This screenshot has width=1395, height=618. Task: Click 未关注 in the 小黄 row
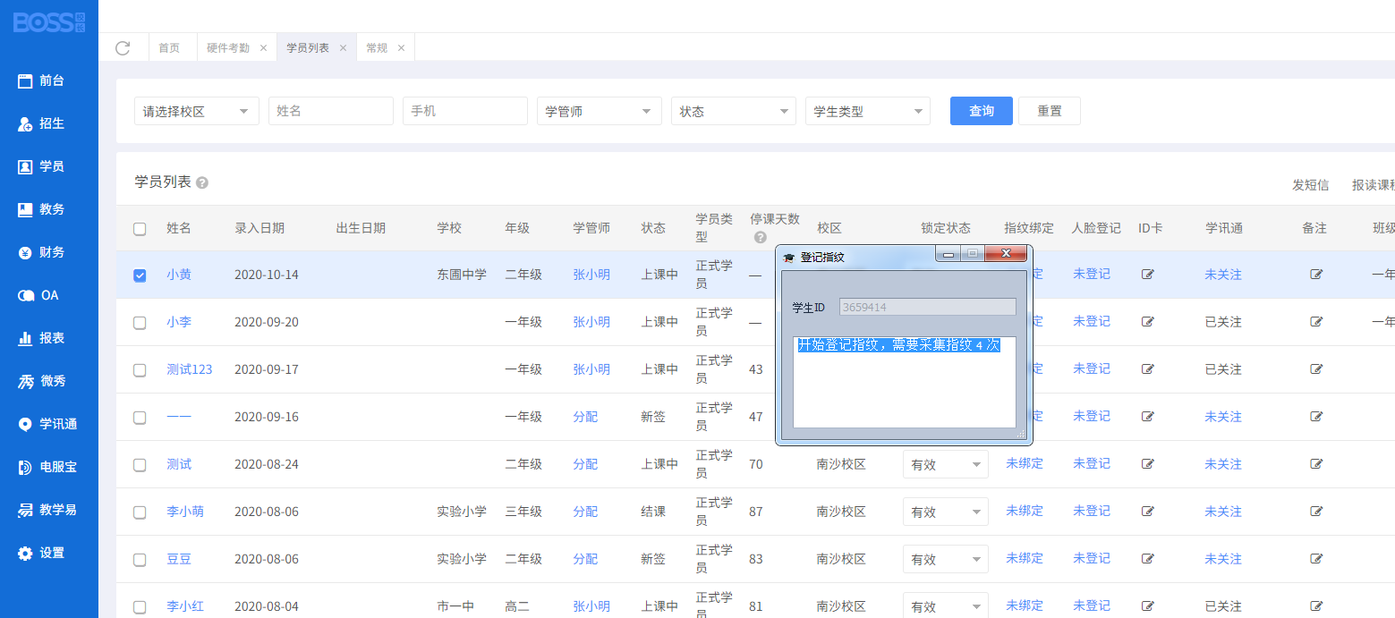click(1223, 275)
